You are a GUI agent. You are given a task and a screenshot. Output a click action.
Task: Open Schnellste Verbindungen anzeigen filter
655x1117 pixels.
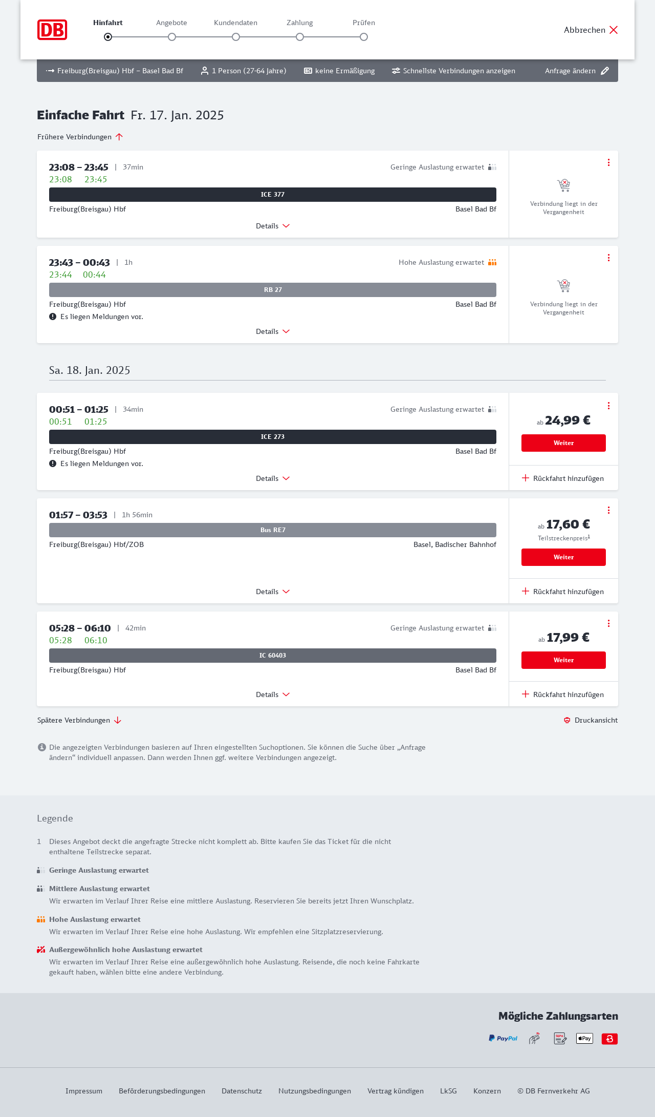point(453,71)
